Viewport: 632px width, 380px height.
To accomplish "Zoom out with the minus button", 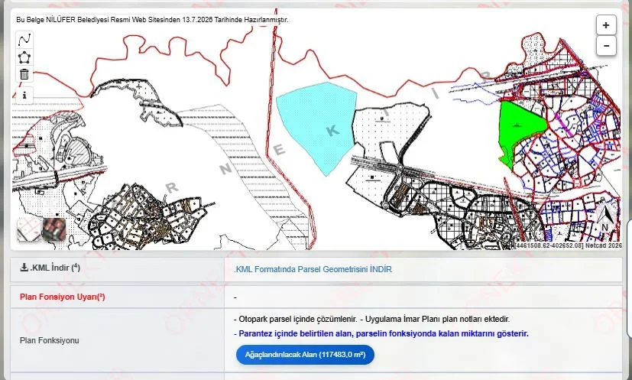I will pos(606,46).
